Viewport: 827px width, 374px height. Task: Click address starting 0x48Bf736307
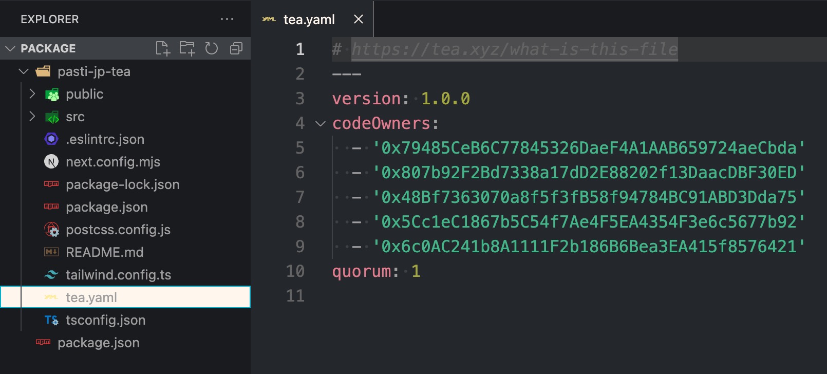click(x=589, y=197)
